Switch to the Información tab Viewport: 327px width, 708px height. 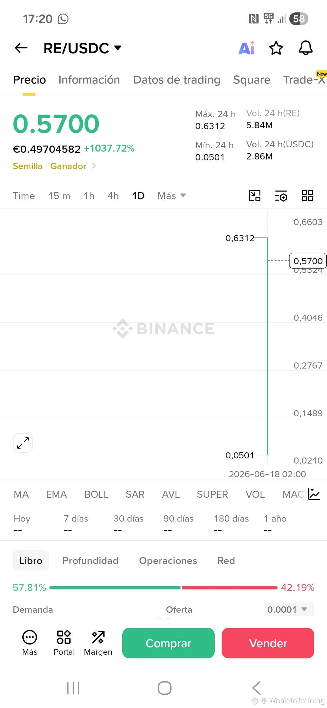click(89, 80)
